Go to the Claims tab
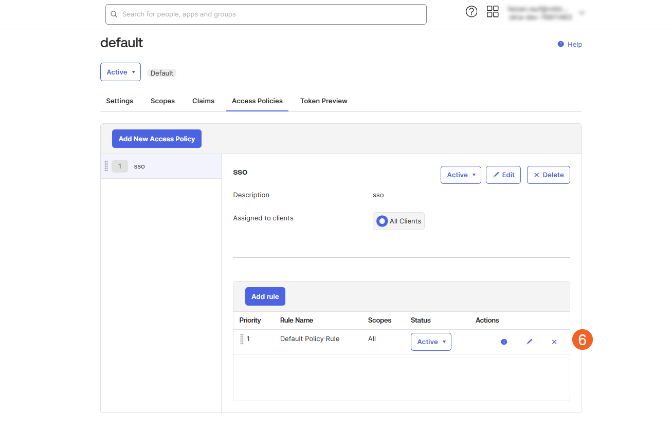The height and width of the screenshot is (433, 672). point(203,101)
